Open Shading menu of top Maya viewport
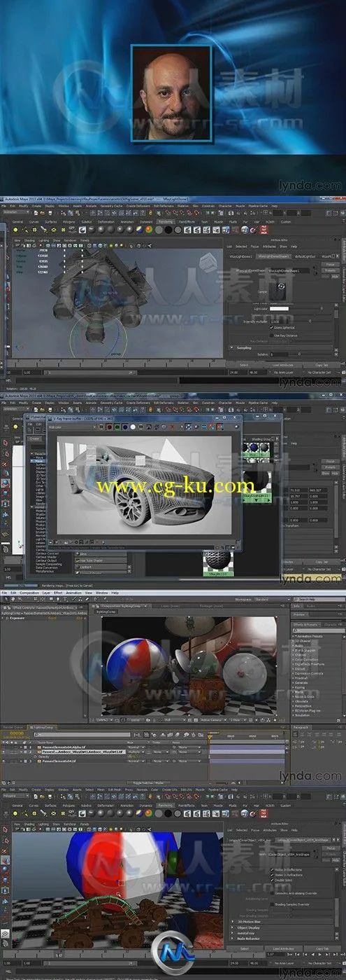Image resolution: width=346 pixels, height=980 pixels. (x=29, y=240)
